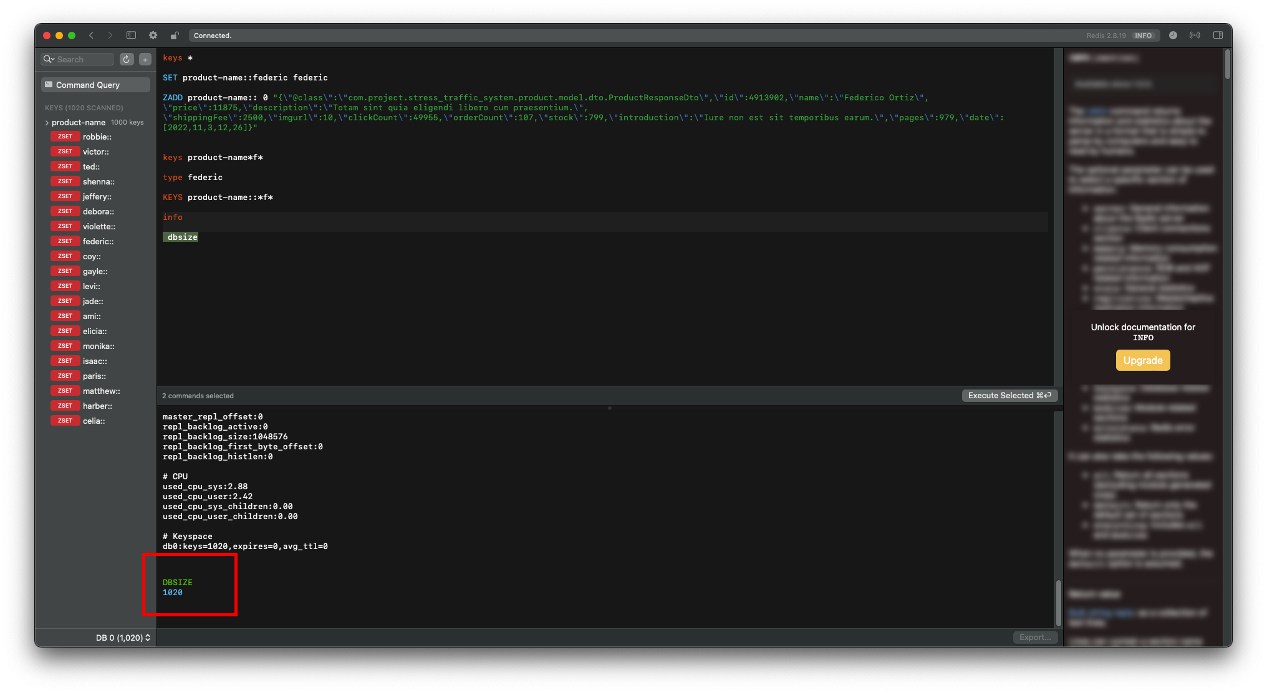
Task: Click the yellow Upgrade button
Action: coord(1142,360)
